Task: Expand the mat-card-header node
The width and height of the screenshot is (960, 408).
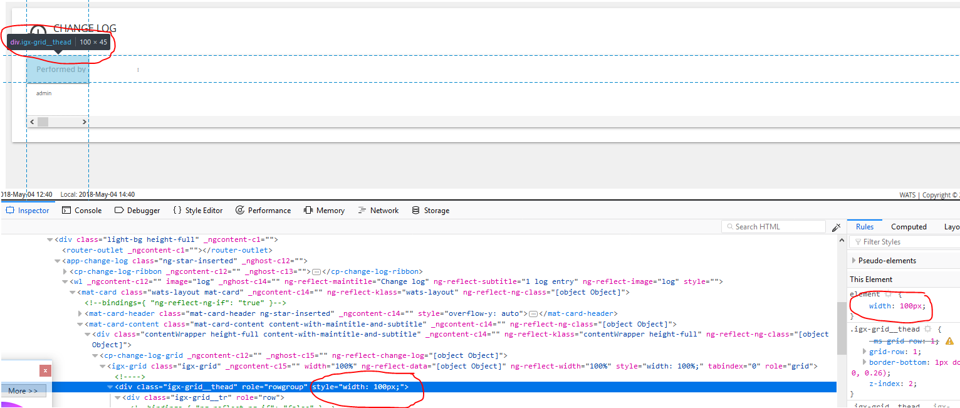Action: point(80,313)
